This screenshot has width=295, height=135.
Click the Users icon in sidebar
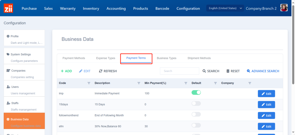[8, 87]
